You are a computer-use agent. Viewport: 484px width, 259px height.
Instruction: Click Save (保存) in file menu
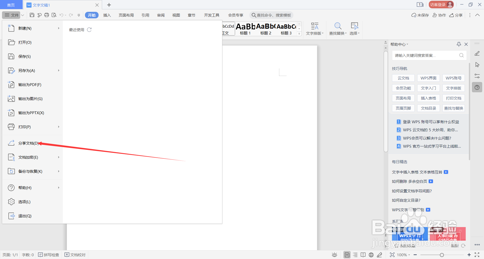click(x=32, y=56)
